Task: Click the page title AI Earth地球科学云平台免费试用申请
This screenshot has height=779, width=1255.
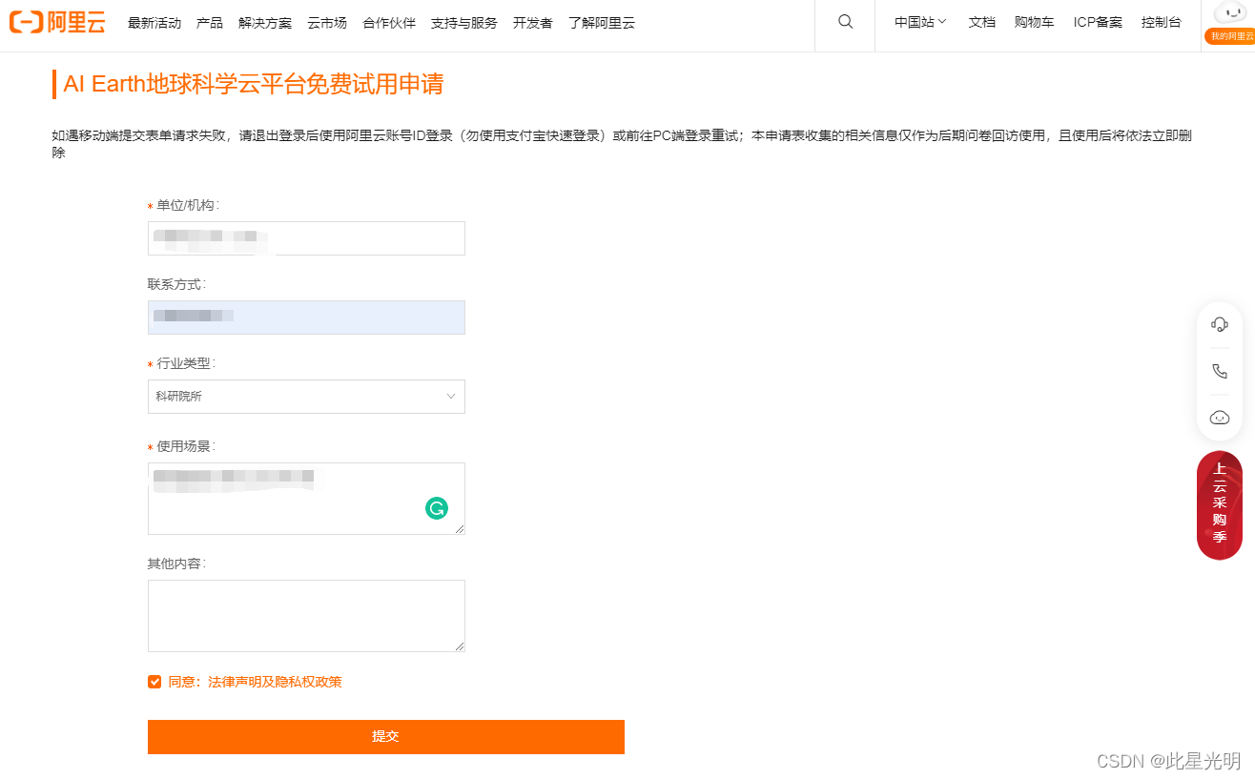Action: point(254,84)
